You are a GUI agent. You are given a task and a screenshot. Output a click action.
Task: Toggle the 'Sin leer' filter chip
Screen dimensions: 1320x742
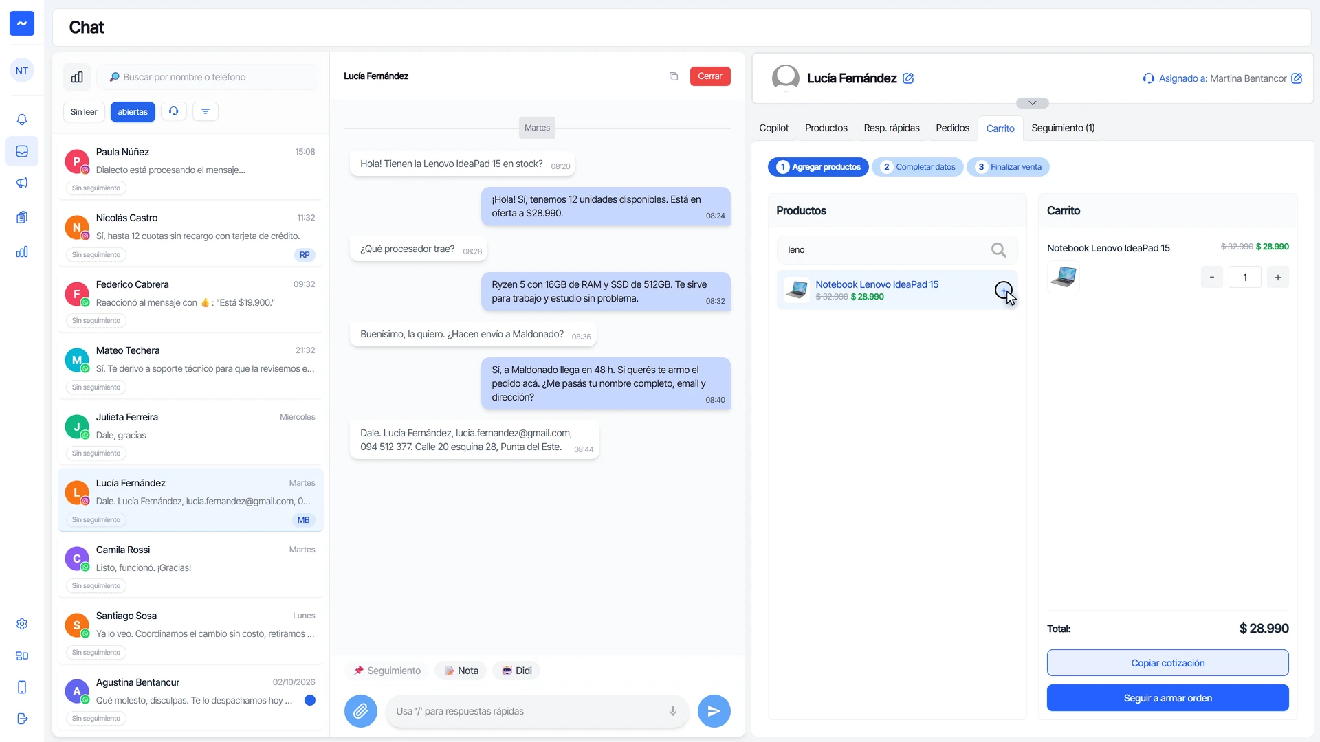tap(84, 112)
